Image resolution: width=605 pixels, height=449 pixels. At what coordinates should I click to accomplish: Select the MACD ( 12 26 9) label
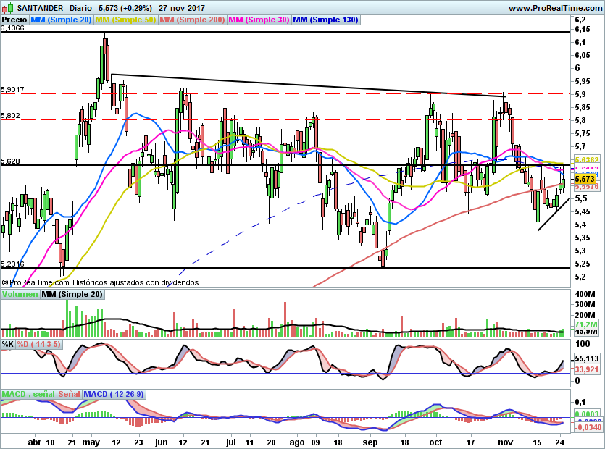[x=114, y=394]
